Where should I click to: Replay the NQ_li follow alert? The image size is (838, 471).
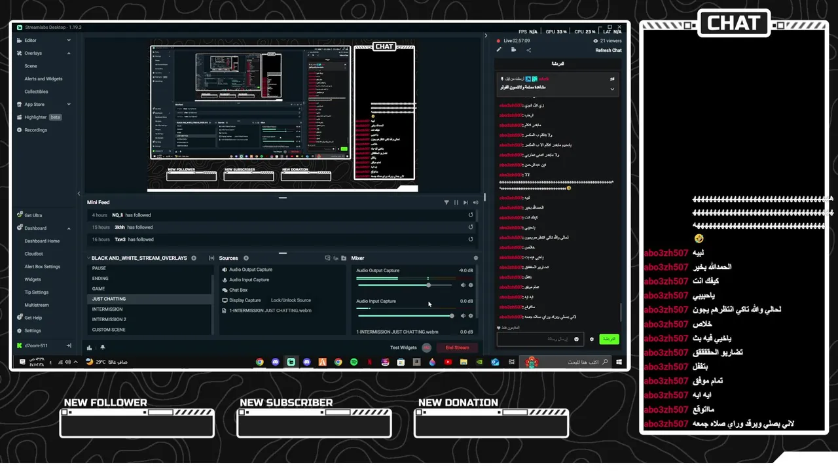[x=471, y=215]
